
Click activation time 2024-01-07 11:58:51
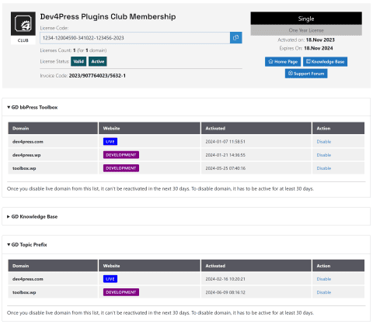[225, 142]
